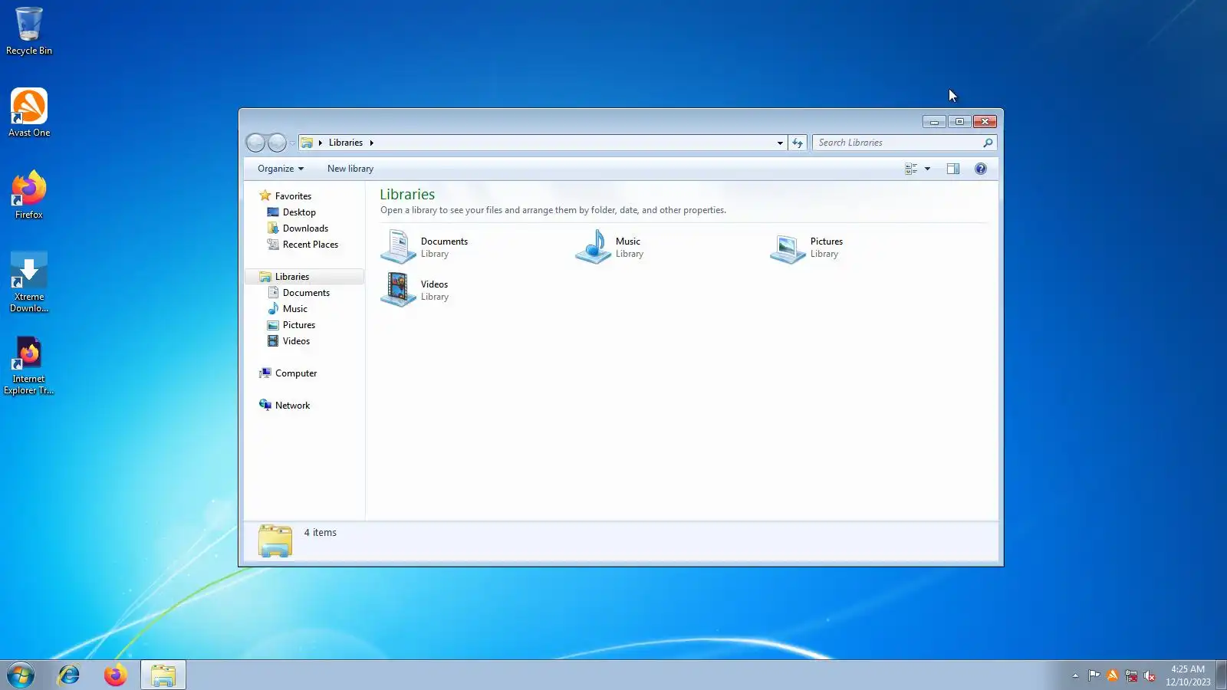The image size is (1227, 690).
Task: Click Windows Explorer taskbar button
Action: pyautogui.click(x=163, y=675)
